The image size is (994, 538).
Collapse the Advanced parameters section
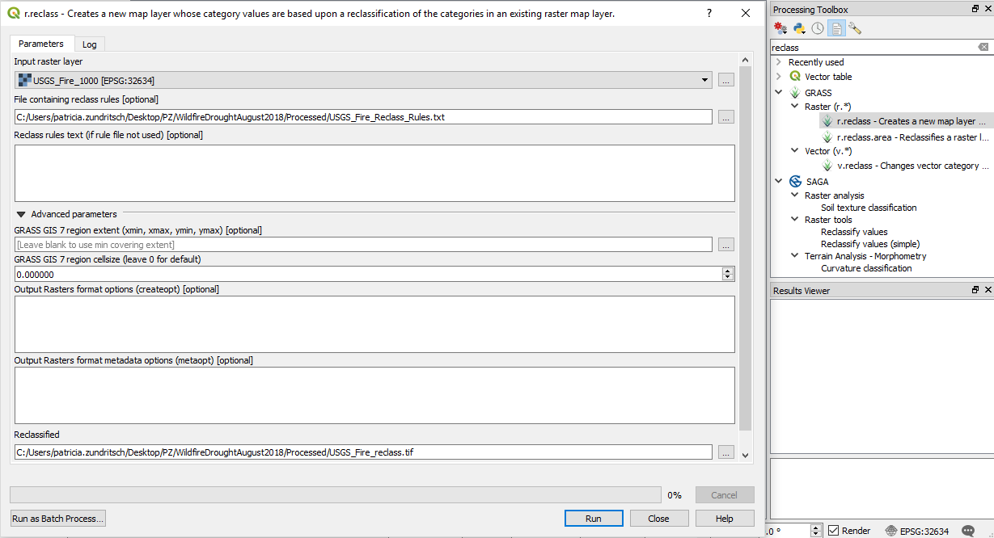[19, 214]
